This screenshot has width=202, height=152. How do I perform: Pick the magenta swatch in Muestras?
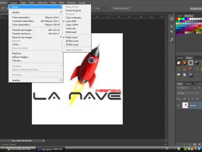click(188, 19)
